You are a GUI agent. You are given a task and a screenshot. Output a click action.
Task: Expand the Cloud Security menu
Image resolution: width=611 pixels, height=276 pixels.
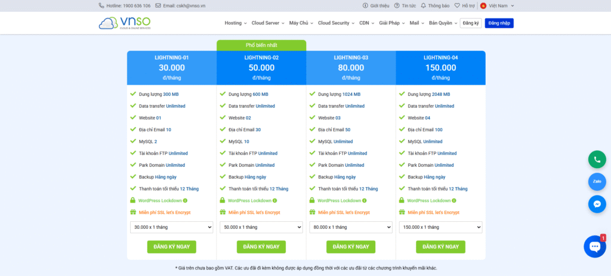[336, 23]
